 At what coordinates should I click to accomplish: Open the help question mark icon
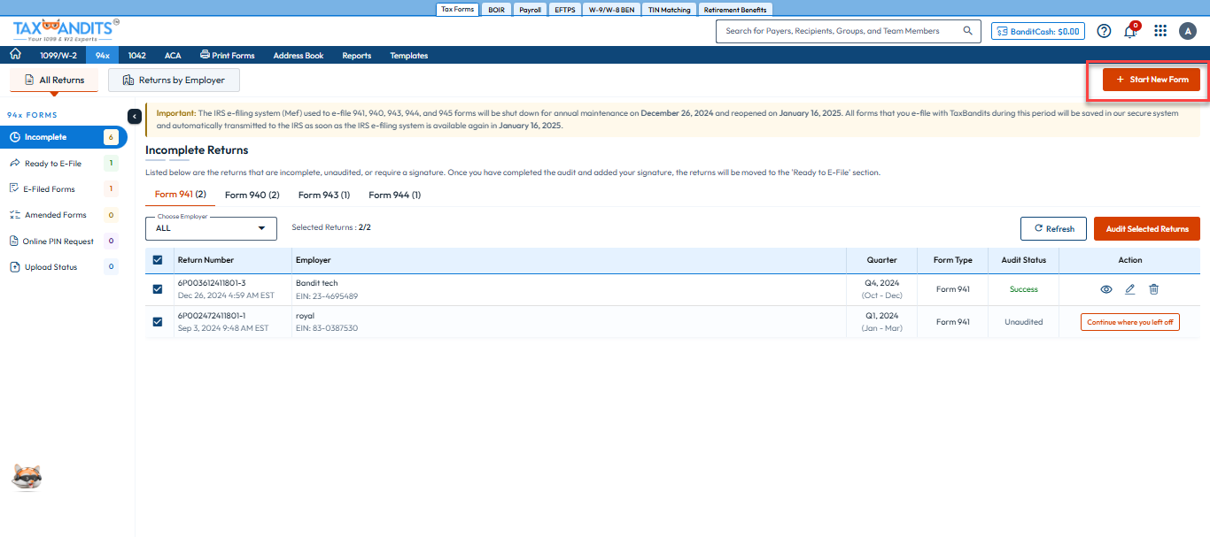pos(1104,31)
